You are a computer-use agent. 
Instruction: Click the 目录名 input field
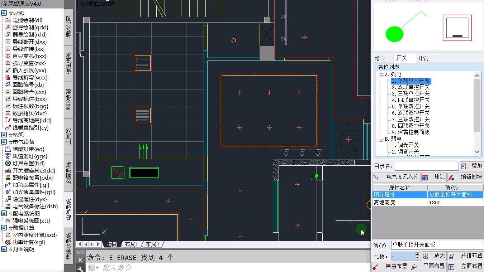427,166
